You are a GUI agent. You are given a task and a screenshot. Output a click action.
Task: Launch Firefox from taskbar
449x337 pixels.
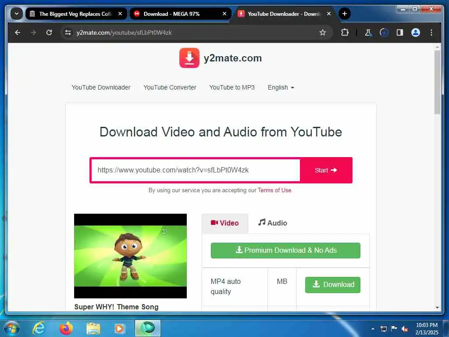66,328
